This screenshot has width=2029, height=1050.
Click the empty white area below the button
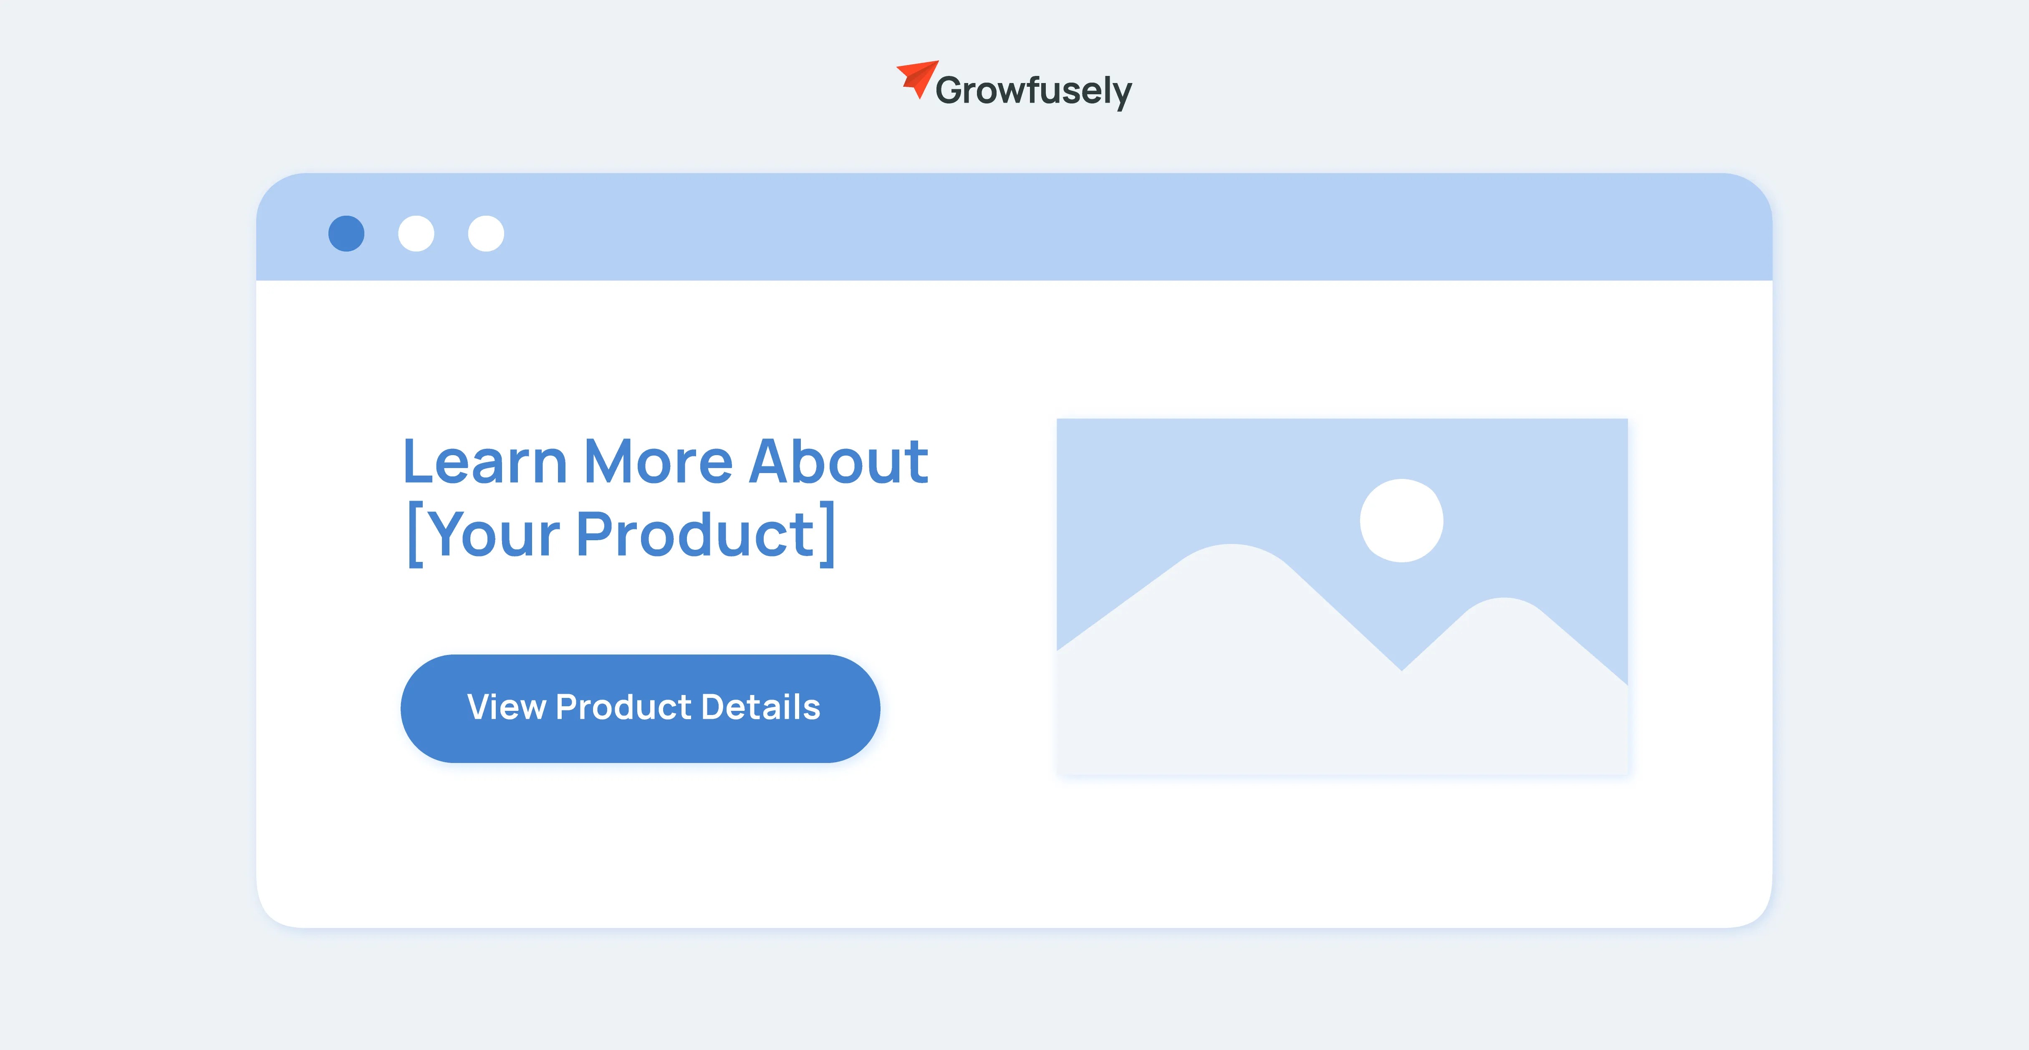(630, 850)
